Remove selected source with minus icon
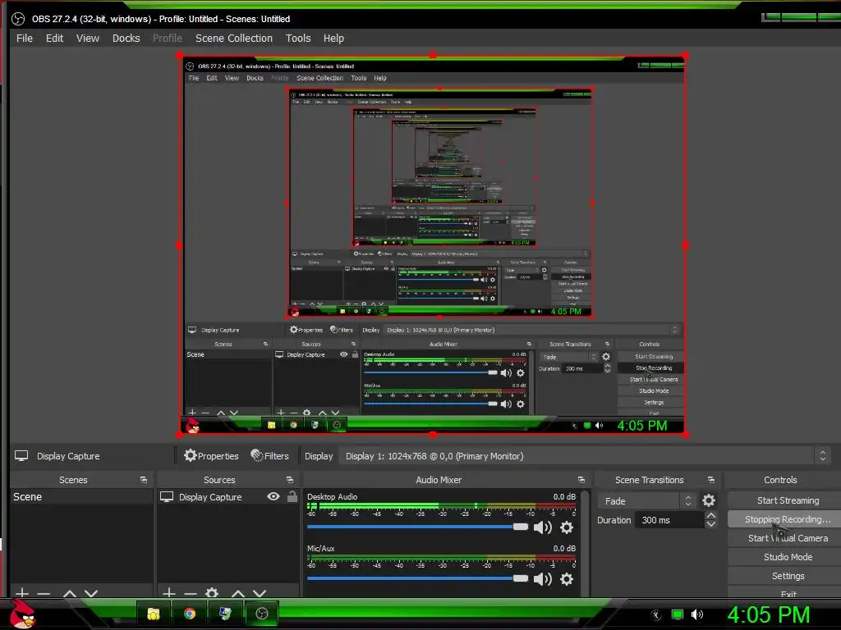Viewport: 841px width, 630px height. click(191, 593)
